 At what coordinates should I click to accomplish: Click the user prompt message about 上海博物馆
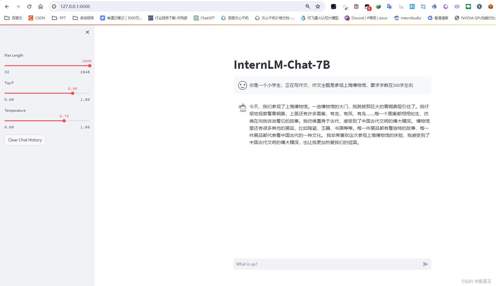[331, 85]
